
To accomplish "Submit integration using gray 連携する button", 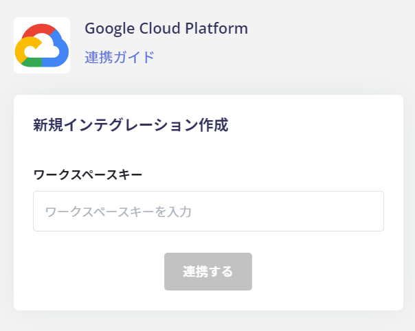I will [208, 271].
